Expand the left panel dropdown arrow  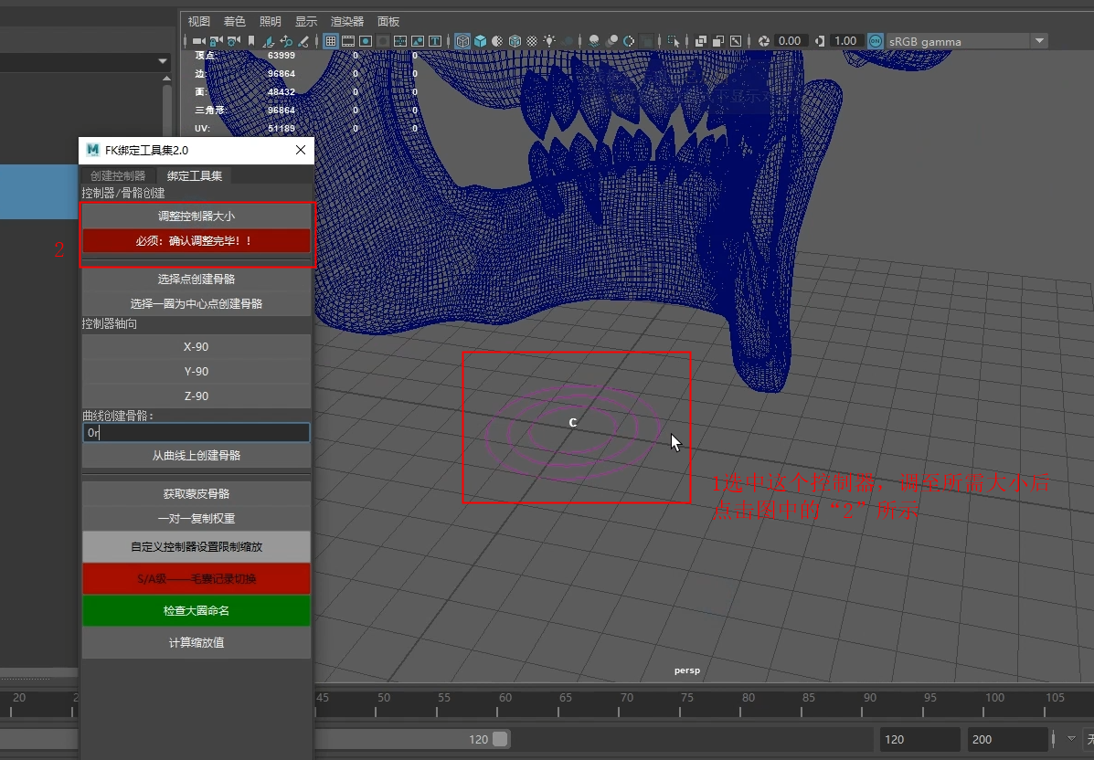(163, 61)
